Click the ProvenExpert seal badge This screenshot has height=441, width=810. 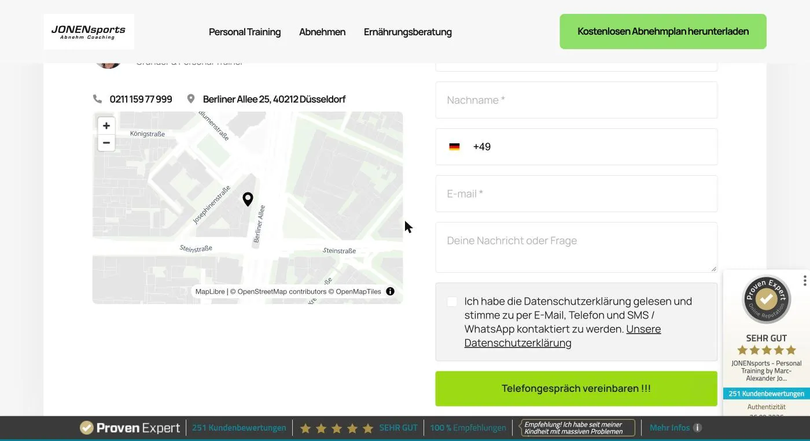pos(767,299)
